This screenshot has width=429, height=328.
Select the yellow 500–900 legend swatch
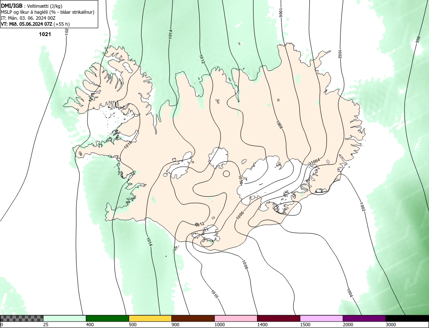[150, 318]
